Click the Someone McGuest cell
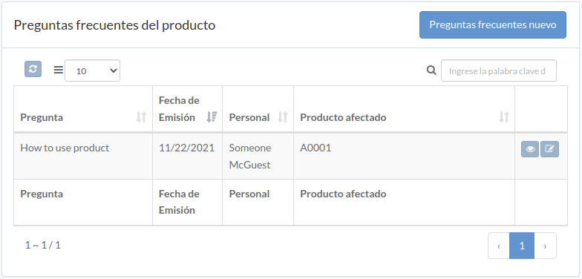Viewport: 582px width, 279px height. point(258,156)
